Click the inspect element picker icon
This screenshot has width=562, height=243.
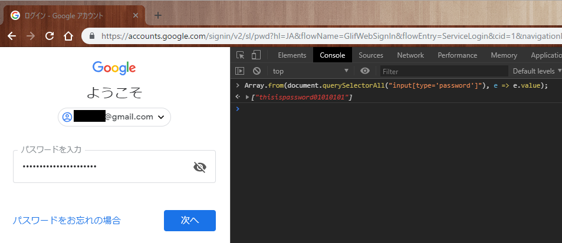[x=241, y=55]
